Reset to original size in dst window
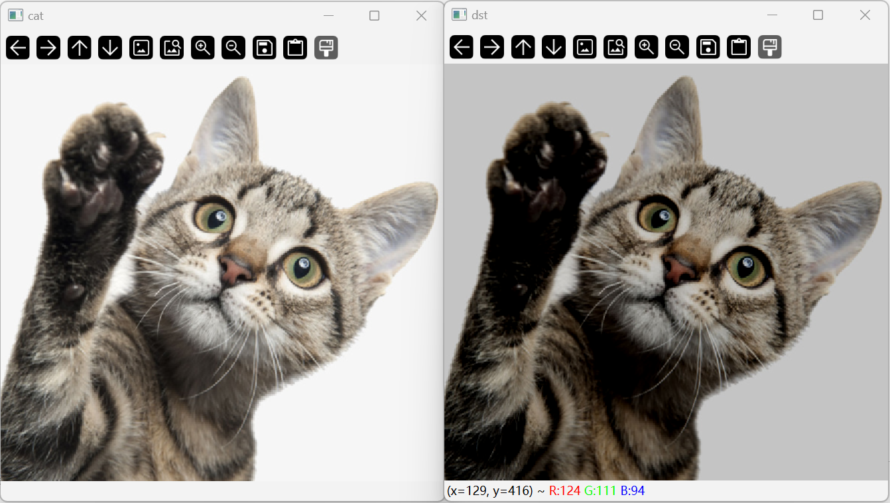890x503 pixels. point(585,47)
